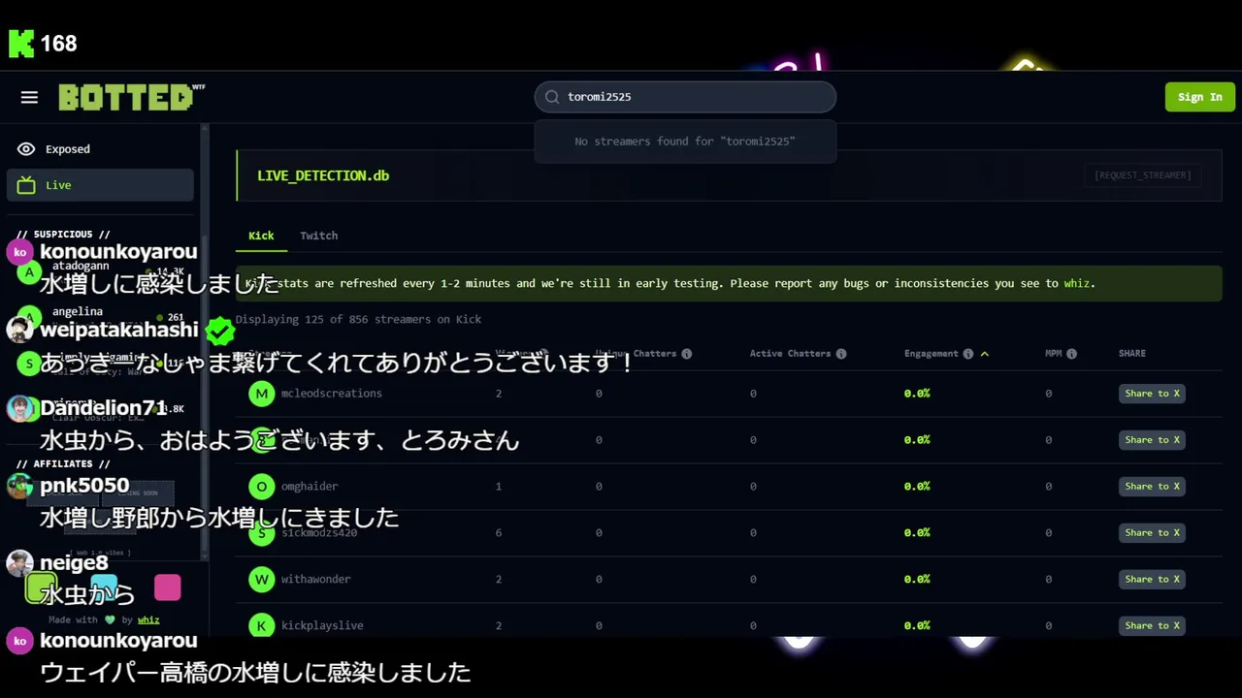Click streamer name s1ckmodzs420

(x=319, y=533)
